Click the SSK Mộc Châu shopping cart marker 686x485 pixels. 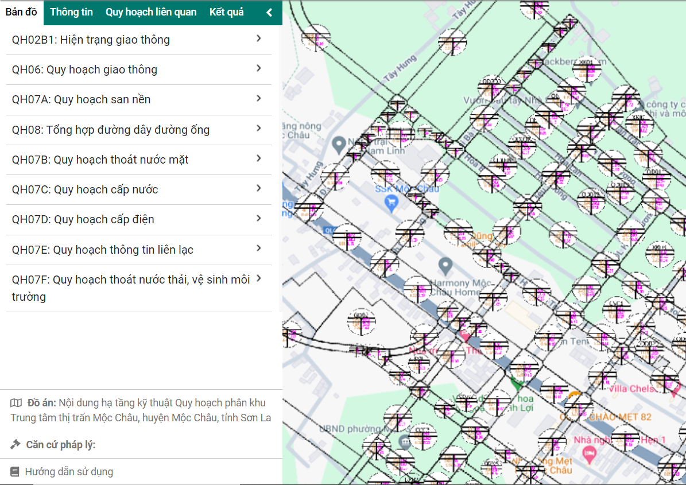click(x=392, y=203)
